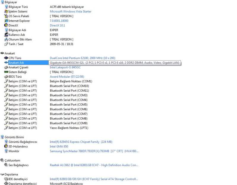
Task: Click the Tarih / Saat icon
Action: pos(6,44)
